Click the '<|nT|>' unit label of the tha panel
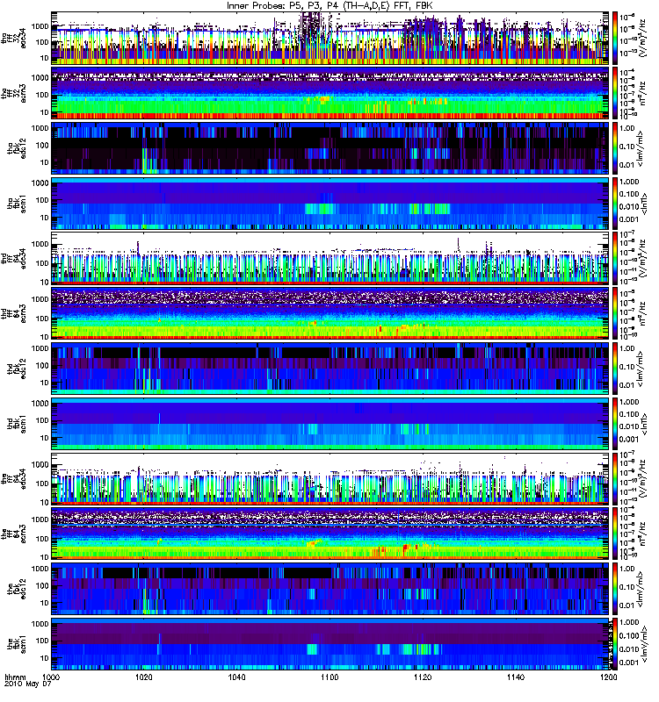The image size is (659, 702). pyautogui.click(x=645, y=204)
